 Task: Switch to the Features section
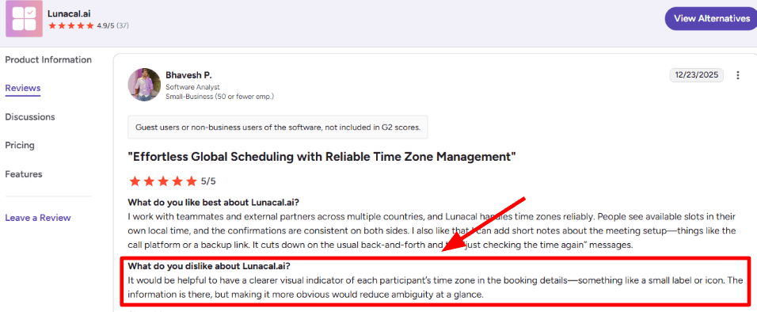click(24, 174)
